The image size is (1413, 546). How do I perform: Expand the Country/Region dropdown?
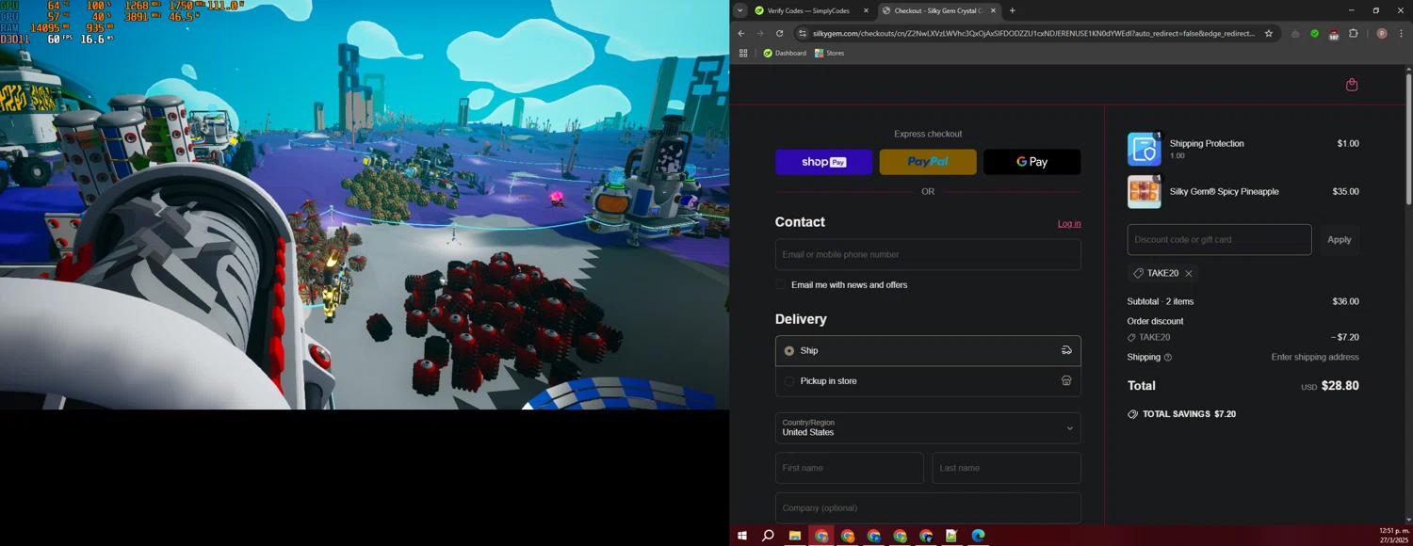click(928, 427)
